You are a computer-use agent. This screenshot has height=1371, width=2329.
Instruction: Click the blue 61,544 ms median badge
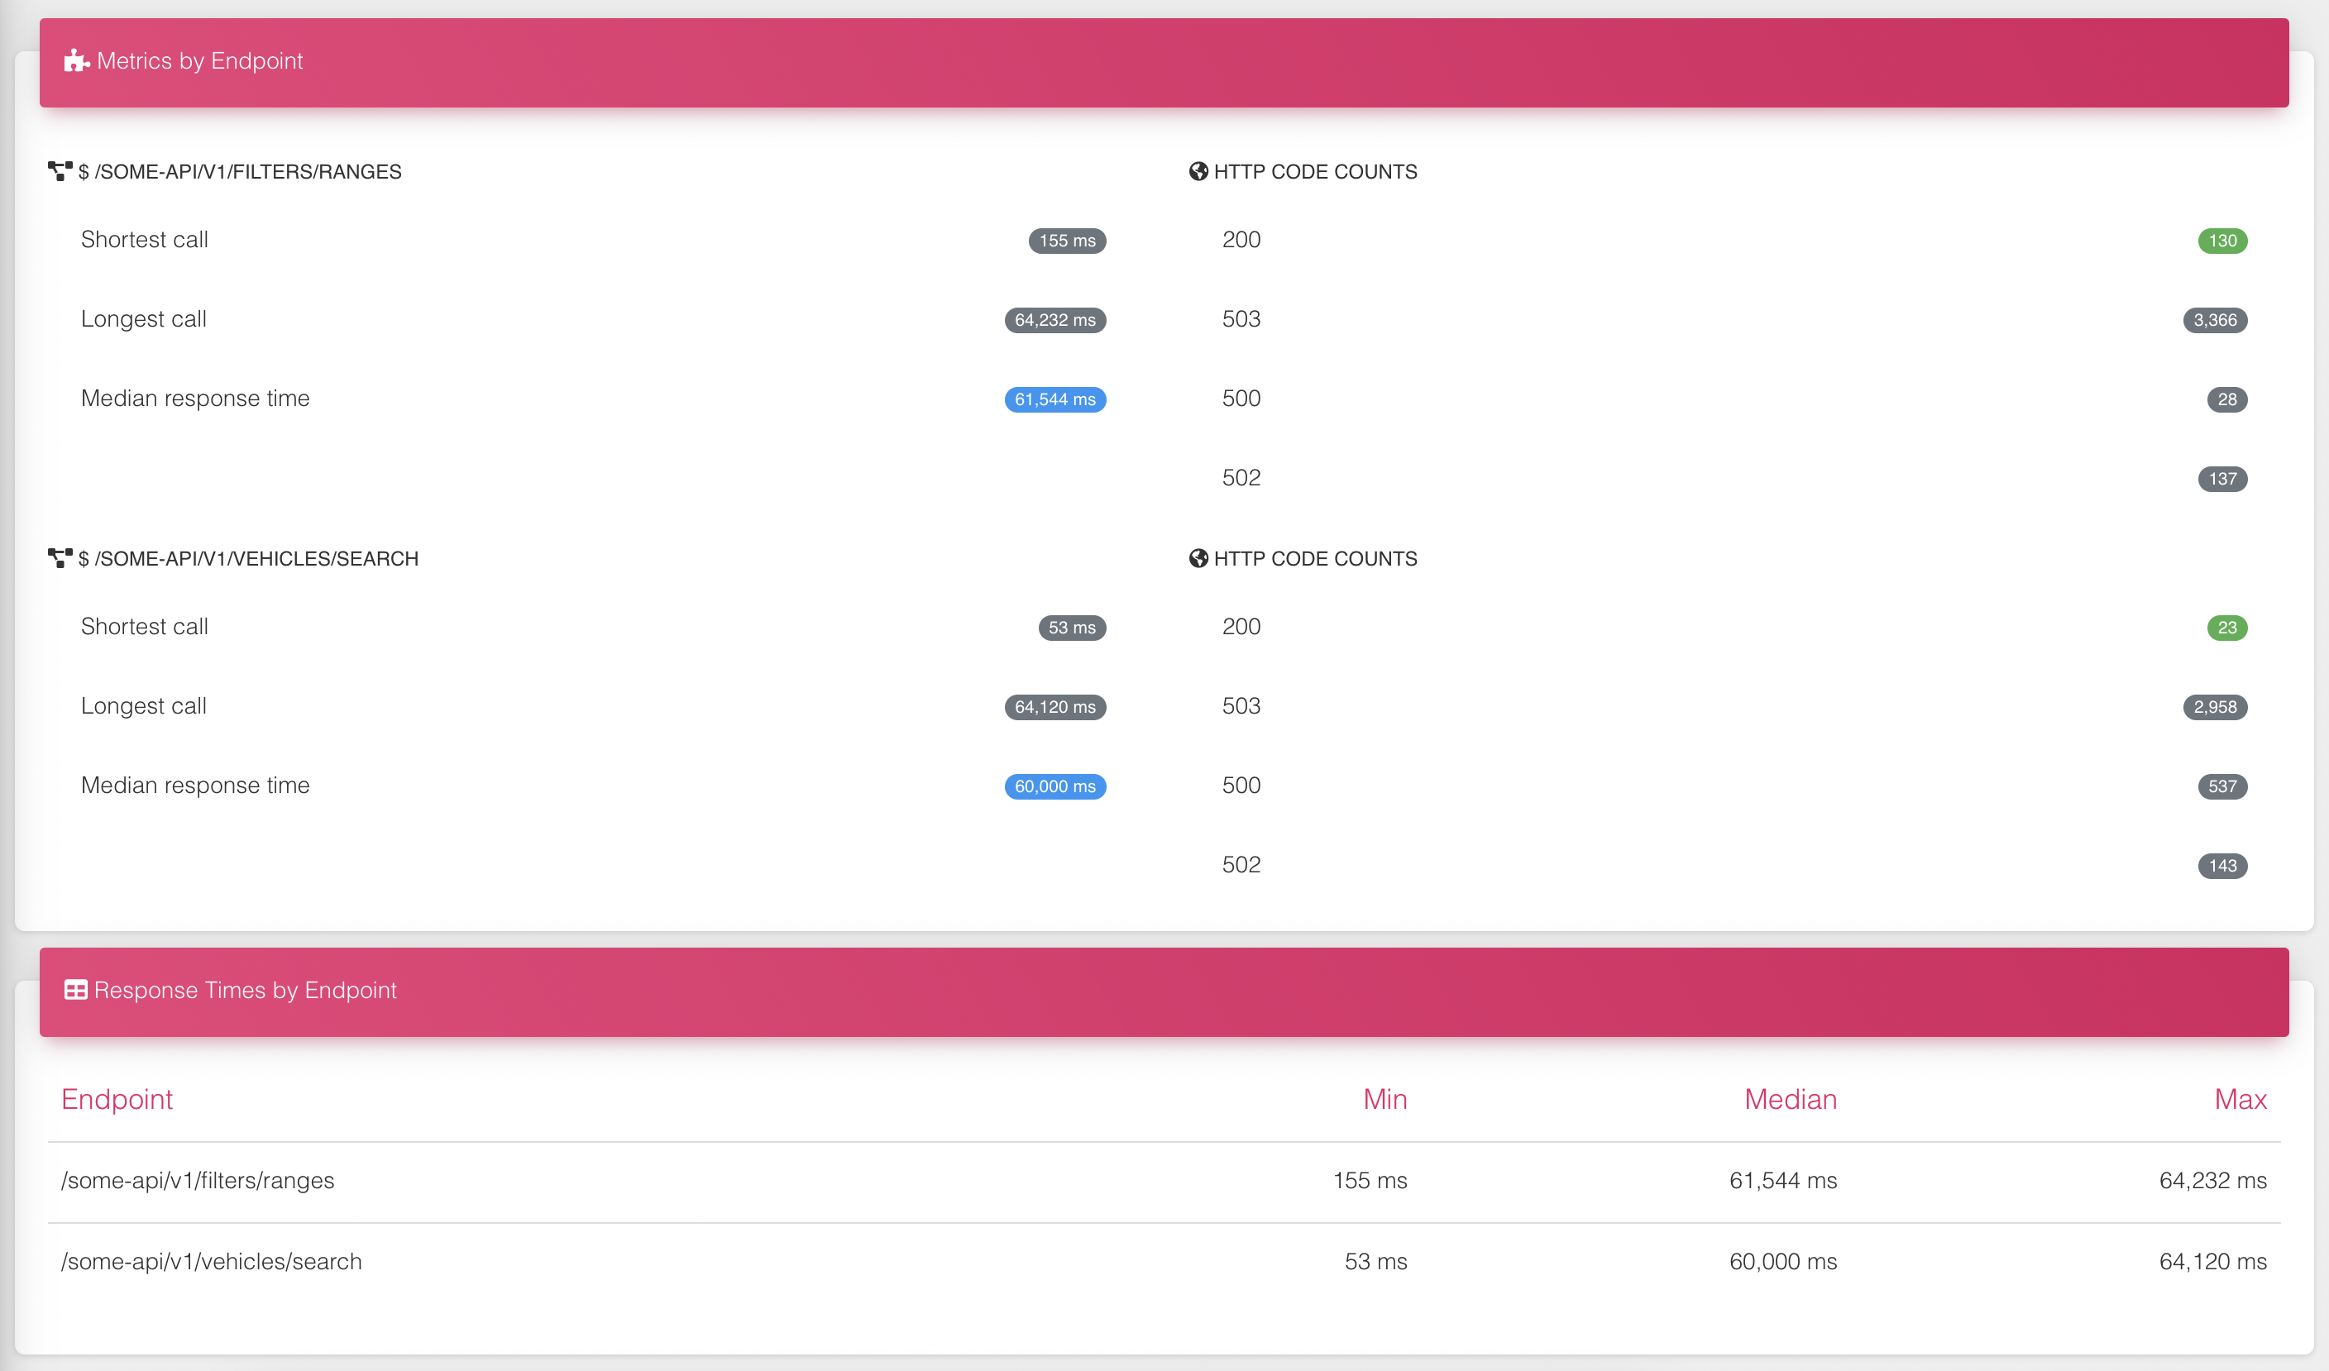coord(1055,400)
